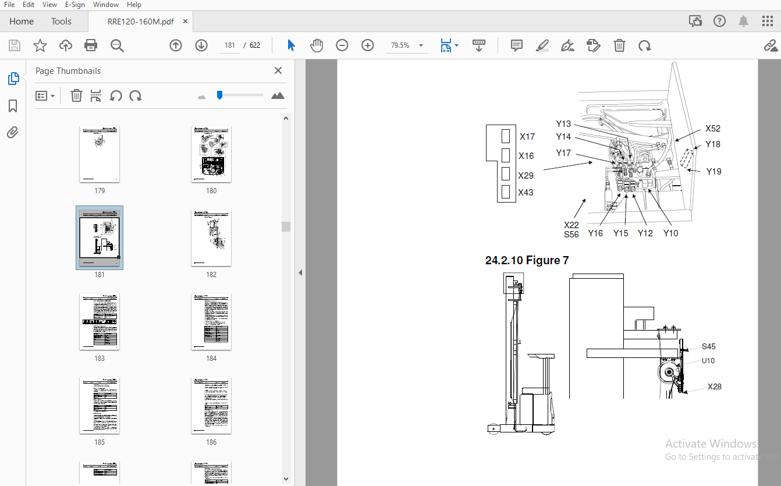Screen dimensions: 781x486
Task: Open the Attachments paperclip panel
Action: tap(13, 132)
